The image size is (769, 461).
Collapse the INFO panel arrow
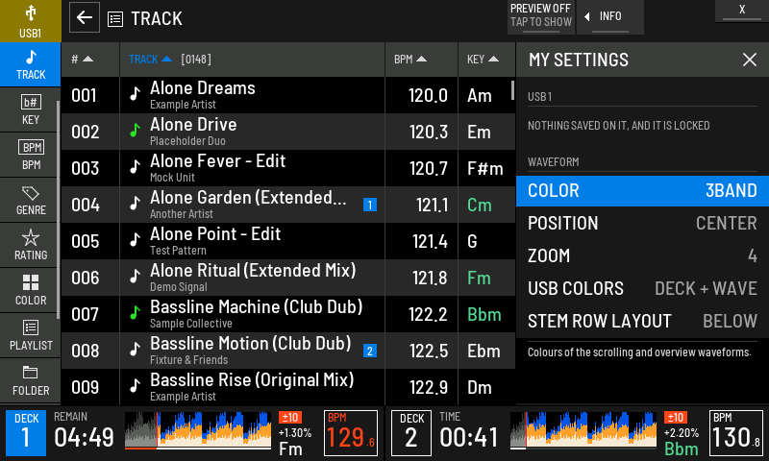(x=609, y=17)
